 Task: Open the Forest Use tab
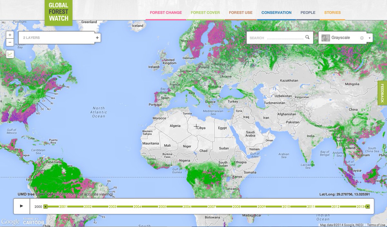tap(241, 13)
